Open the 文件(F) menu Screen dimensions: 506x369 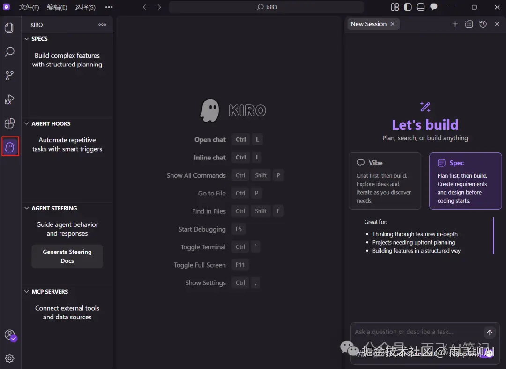tap(29, 7)
